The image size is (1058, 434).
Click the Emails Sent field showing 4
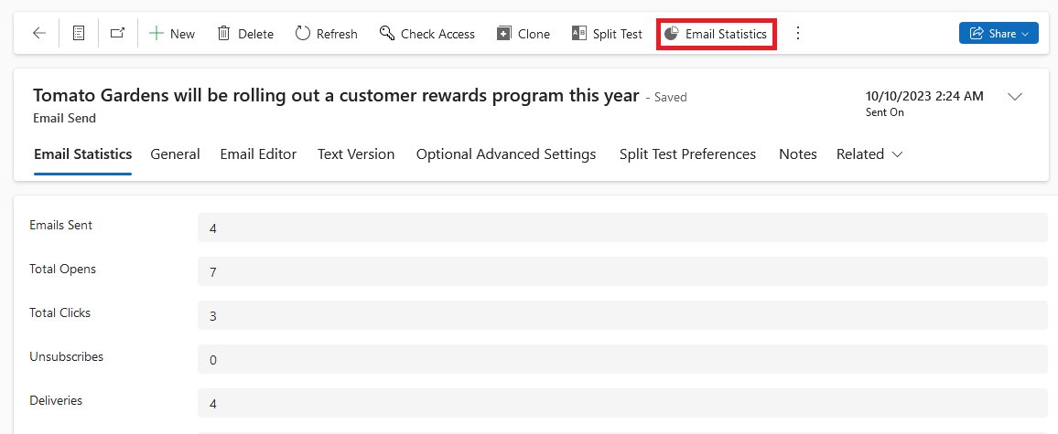(x=622, y=228)
